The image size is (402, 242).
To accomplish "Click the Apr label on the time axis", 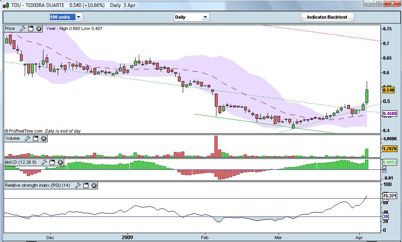I will tap(359, 238).
